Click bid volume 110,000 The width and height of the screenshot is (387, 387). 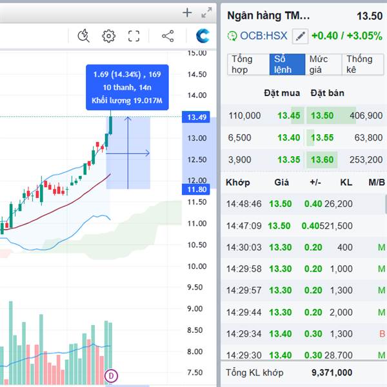244,115
